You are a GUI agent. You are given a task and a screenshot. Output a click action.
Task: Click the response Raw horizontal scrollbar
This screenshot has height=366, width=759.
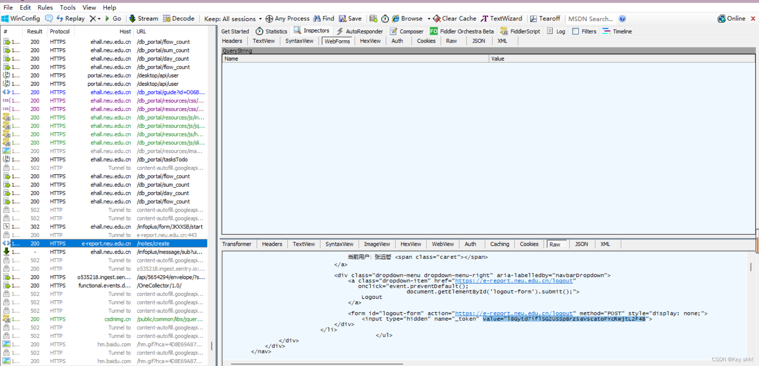click(317, 364)
